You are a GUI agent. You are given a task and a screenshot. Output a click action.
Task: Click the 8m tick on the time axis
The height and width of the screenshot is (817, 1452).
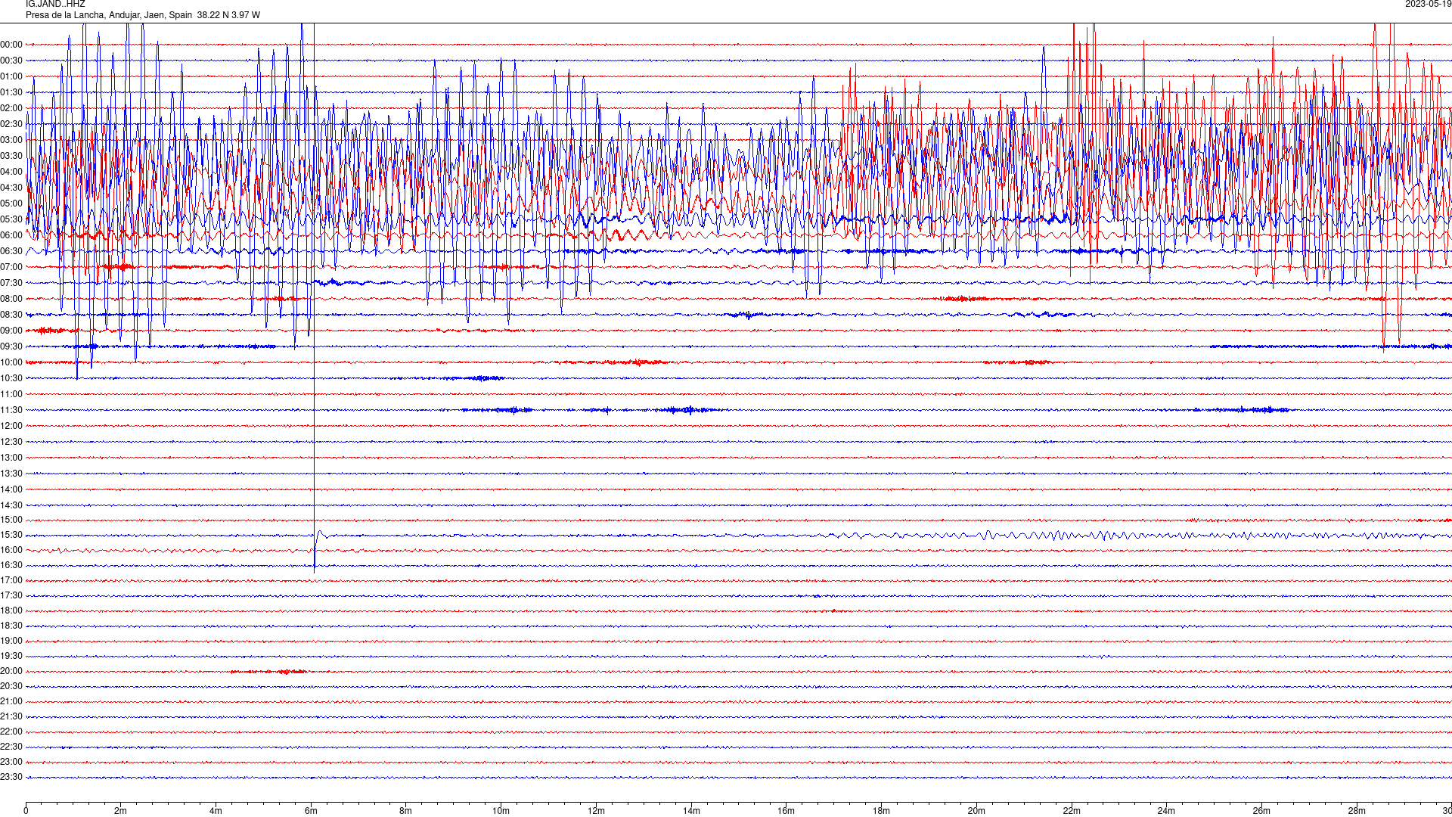tap(406, 811)
